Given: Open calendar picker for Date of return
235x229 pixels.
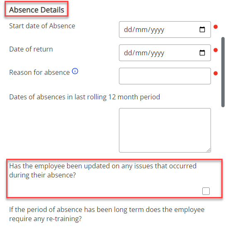Looking at the screenshot, I should point(202,53).
